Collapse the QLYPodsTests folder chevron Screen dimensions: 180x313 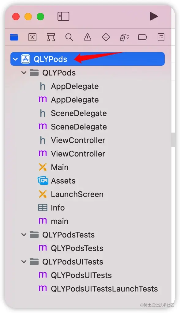pyautogui.click(x=24, y=234)
